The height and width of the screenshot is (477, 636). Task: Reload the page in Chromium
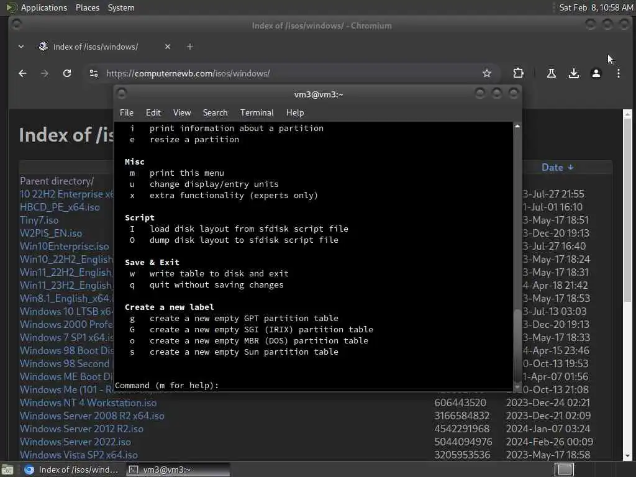click(x=67, y=73)
